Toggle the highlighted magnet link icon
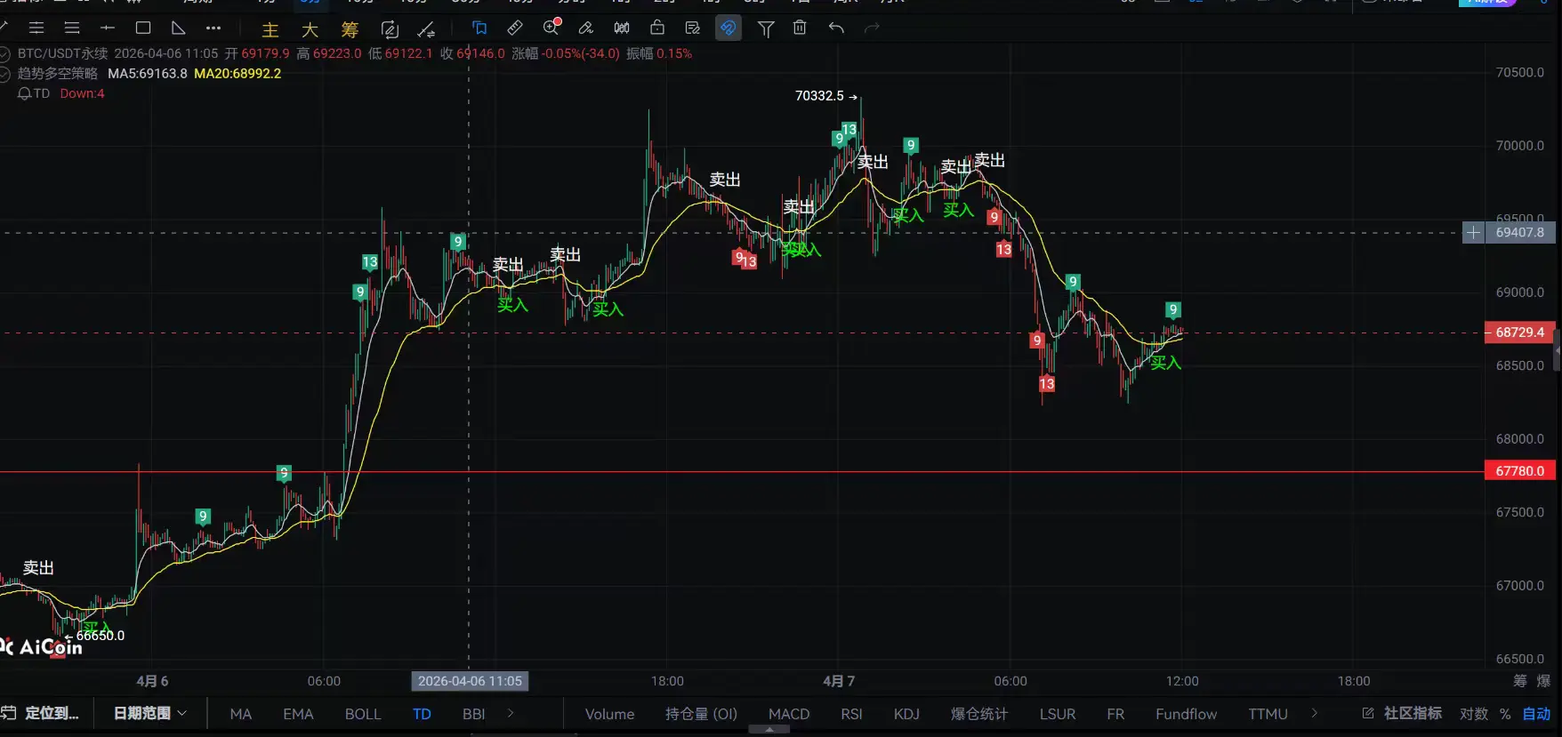This screenshot has height=737, width=1562. tap(729, 28)
